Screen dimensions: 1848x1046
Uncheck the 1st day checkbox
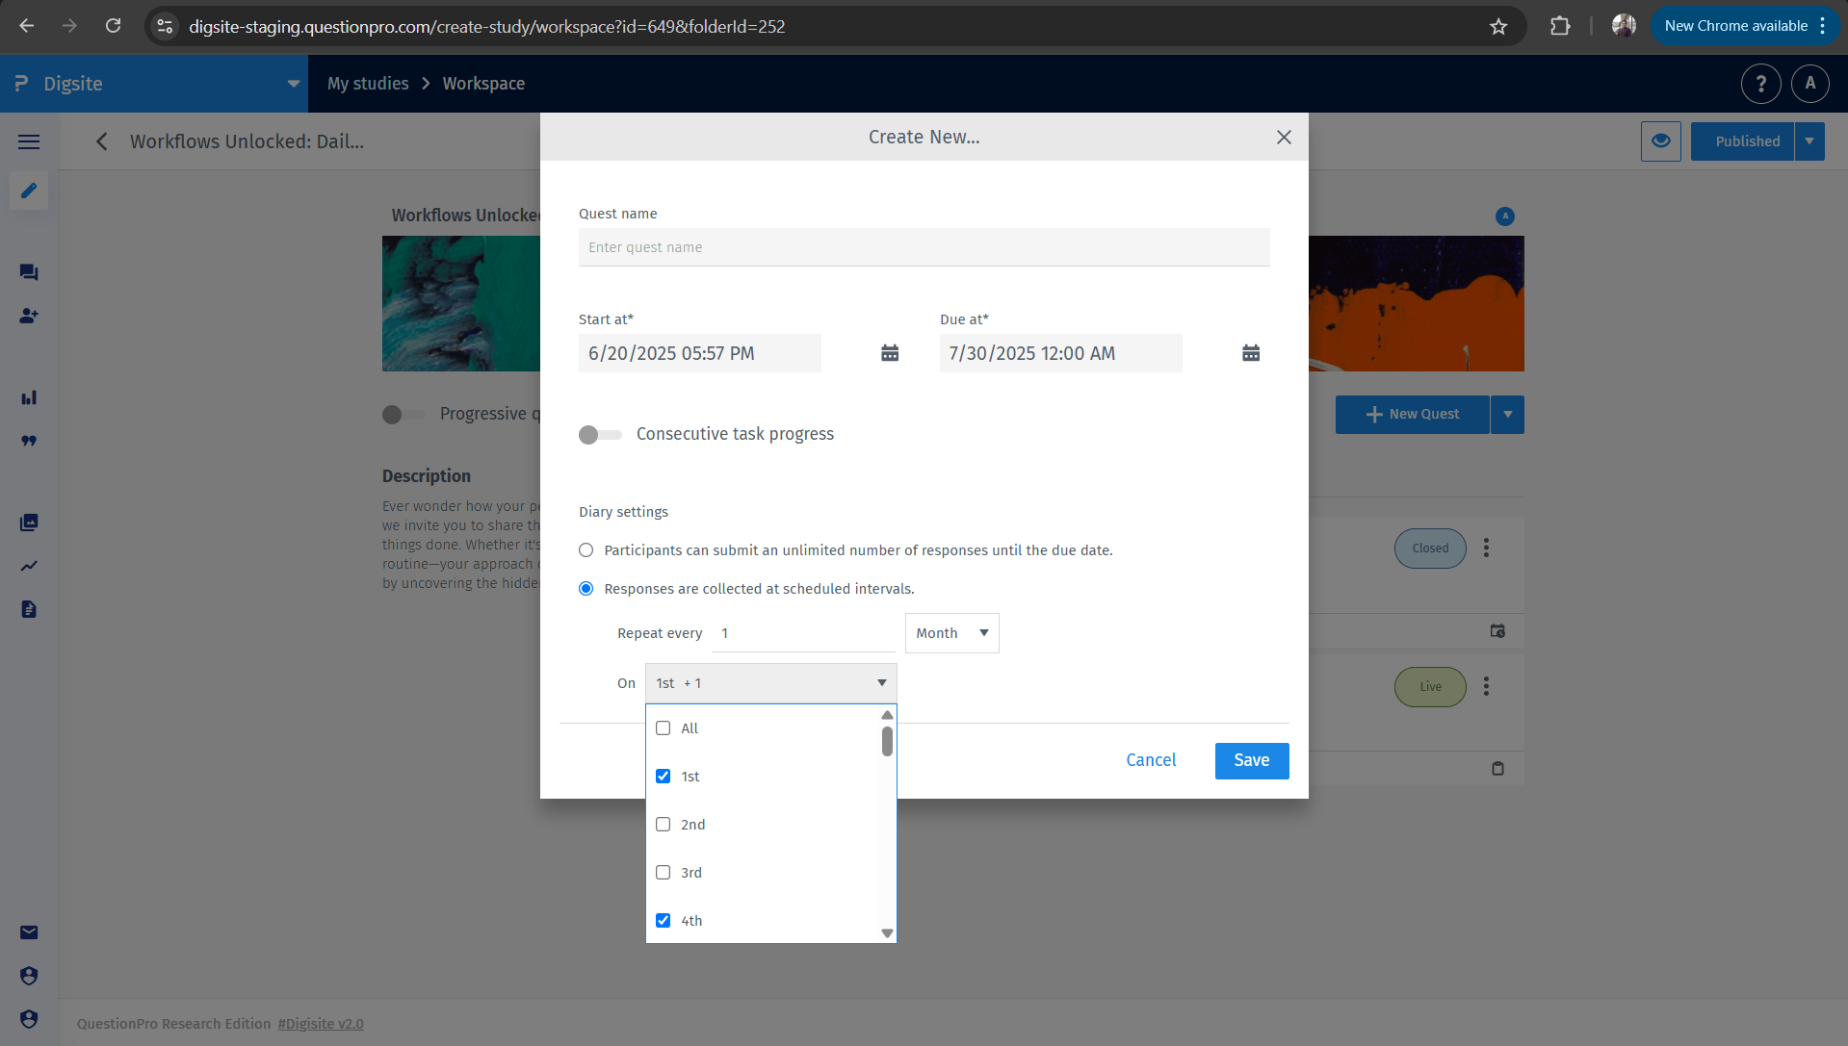(x=663, y=776)
